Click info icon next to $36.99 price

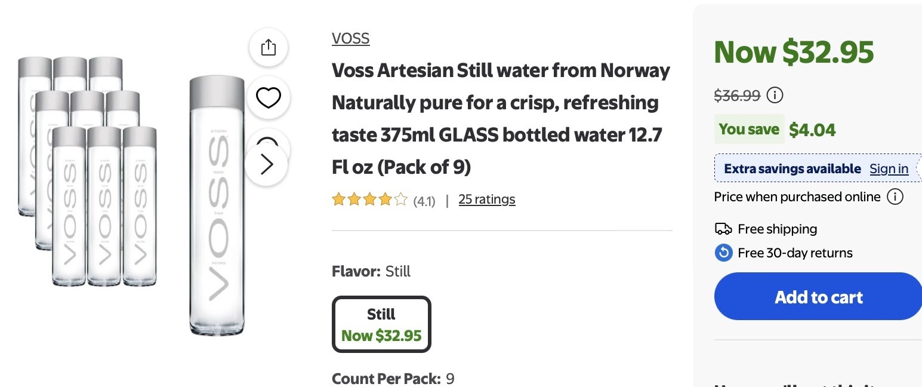(775, 95)
